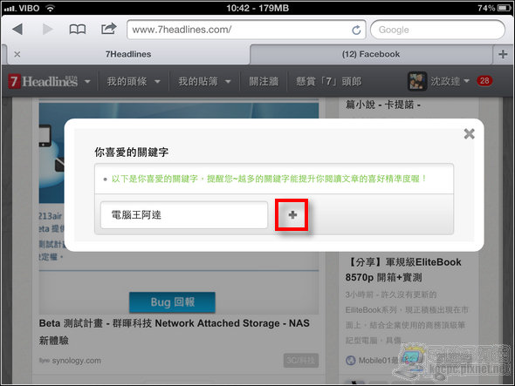Viewport: 515px width, 386px height.
Task: Click the red 28 notifications badge
Action: click(484, 81)
